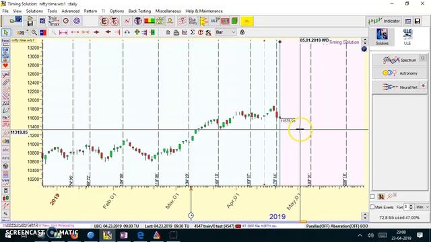Viewport: 431px width, 242px height.
Task: Click the small button right of Spectrum
Action: point(423,58)
